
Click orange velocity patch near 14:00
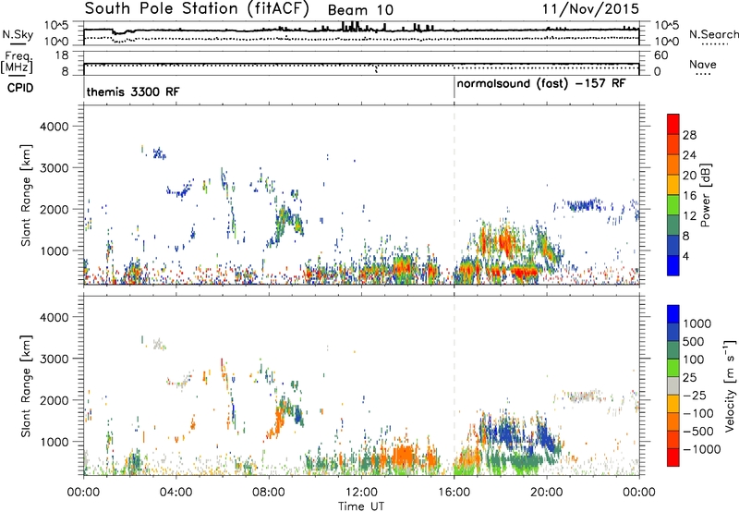coord(404,456)
